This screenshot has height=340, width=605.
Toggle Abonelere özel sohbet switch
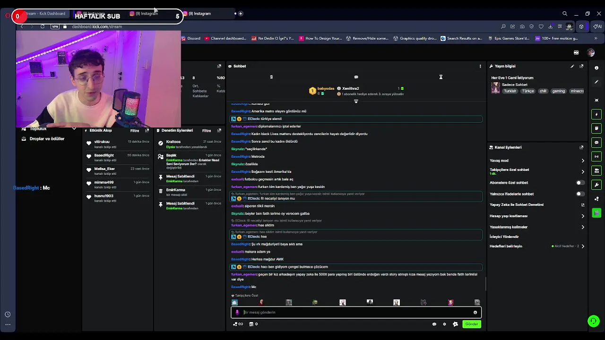[580, 183]
